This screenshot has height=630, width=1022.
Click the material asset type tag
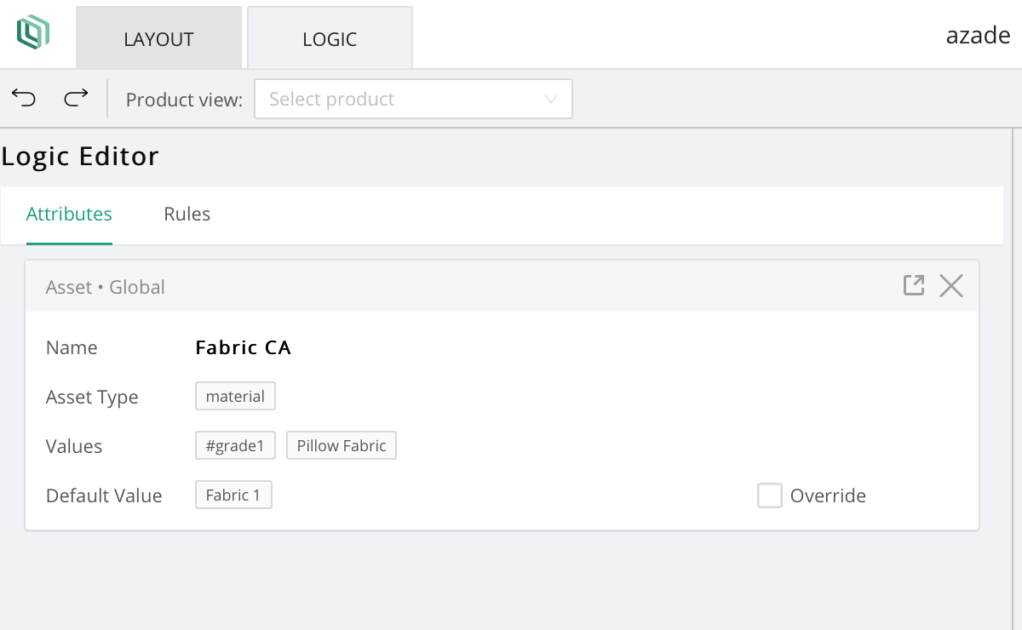pos(235,396)
